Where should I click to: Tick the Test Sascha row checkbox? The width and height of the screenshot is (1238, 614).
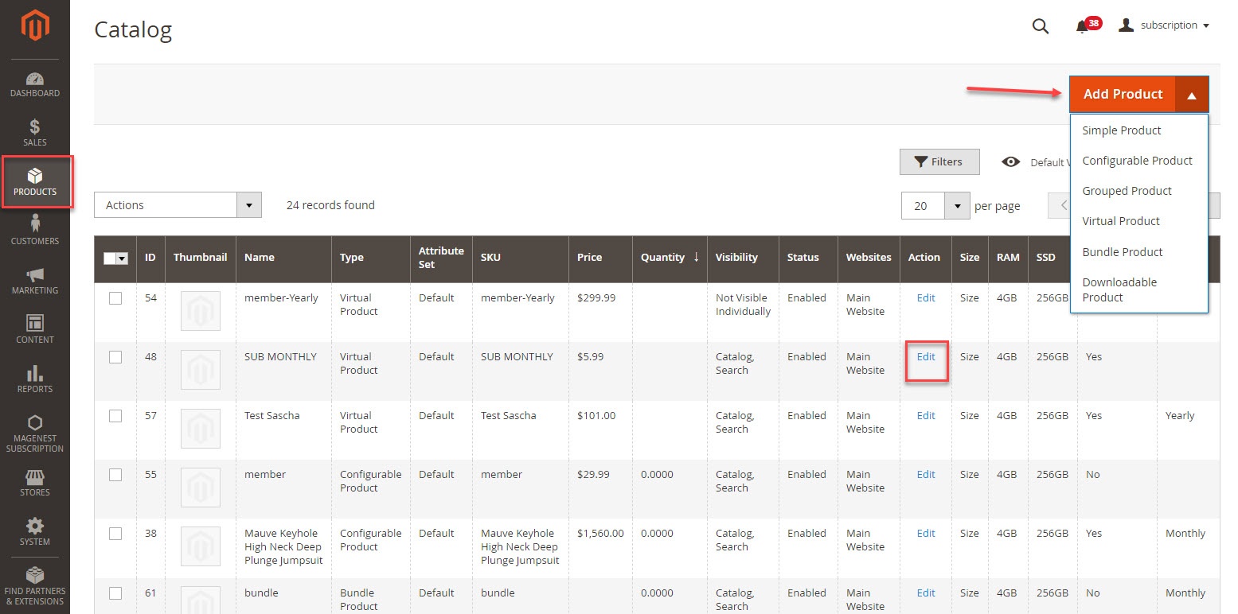pyautogui.click(x=115, y=416)
